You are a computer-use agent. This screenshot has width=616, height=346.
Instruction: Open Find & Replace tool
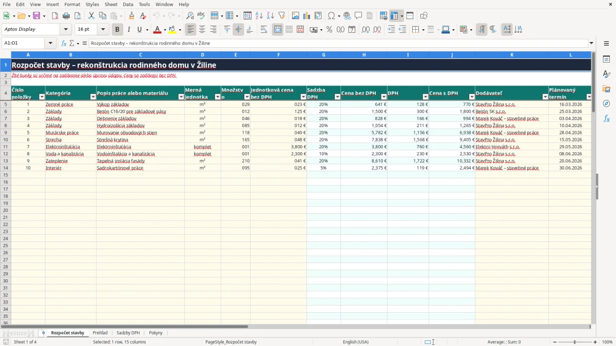tap(190, 16)
